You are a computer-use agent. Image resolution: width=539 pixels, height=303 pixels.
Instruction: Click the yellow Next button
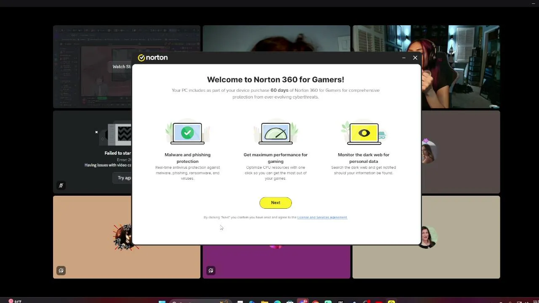[x=275, y=203]
